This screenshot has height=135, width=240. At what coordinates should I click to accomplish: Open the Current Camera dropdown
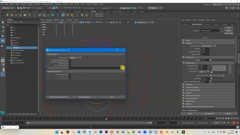(x=75, y=57)
